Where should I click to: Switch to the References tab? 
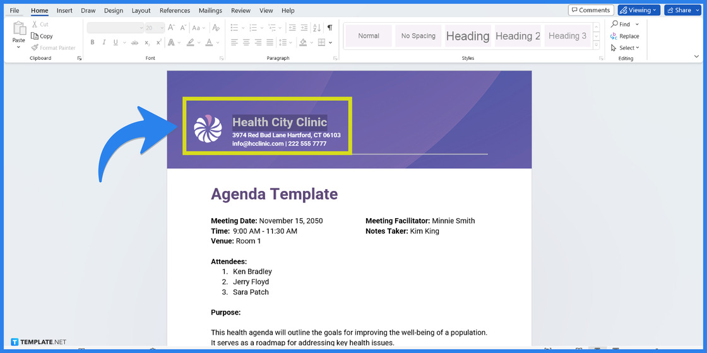coord(175,10)
